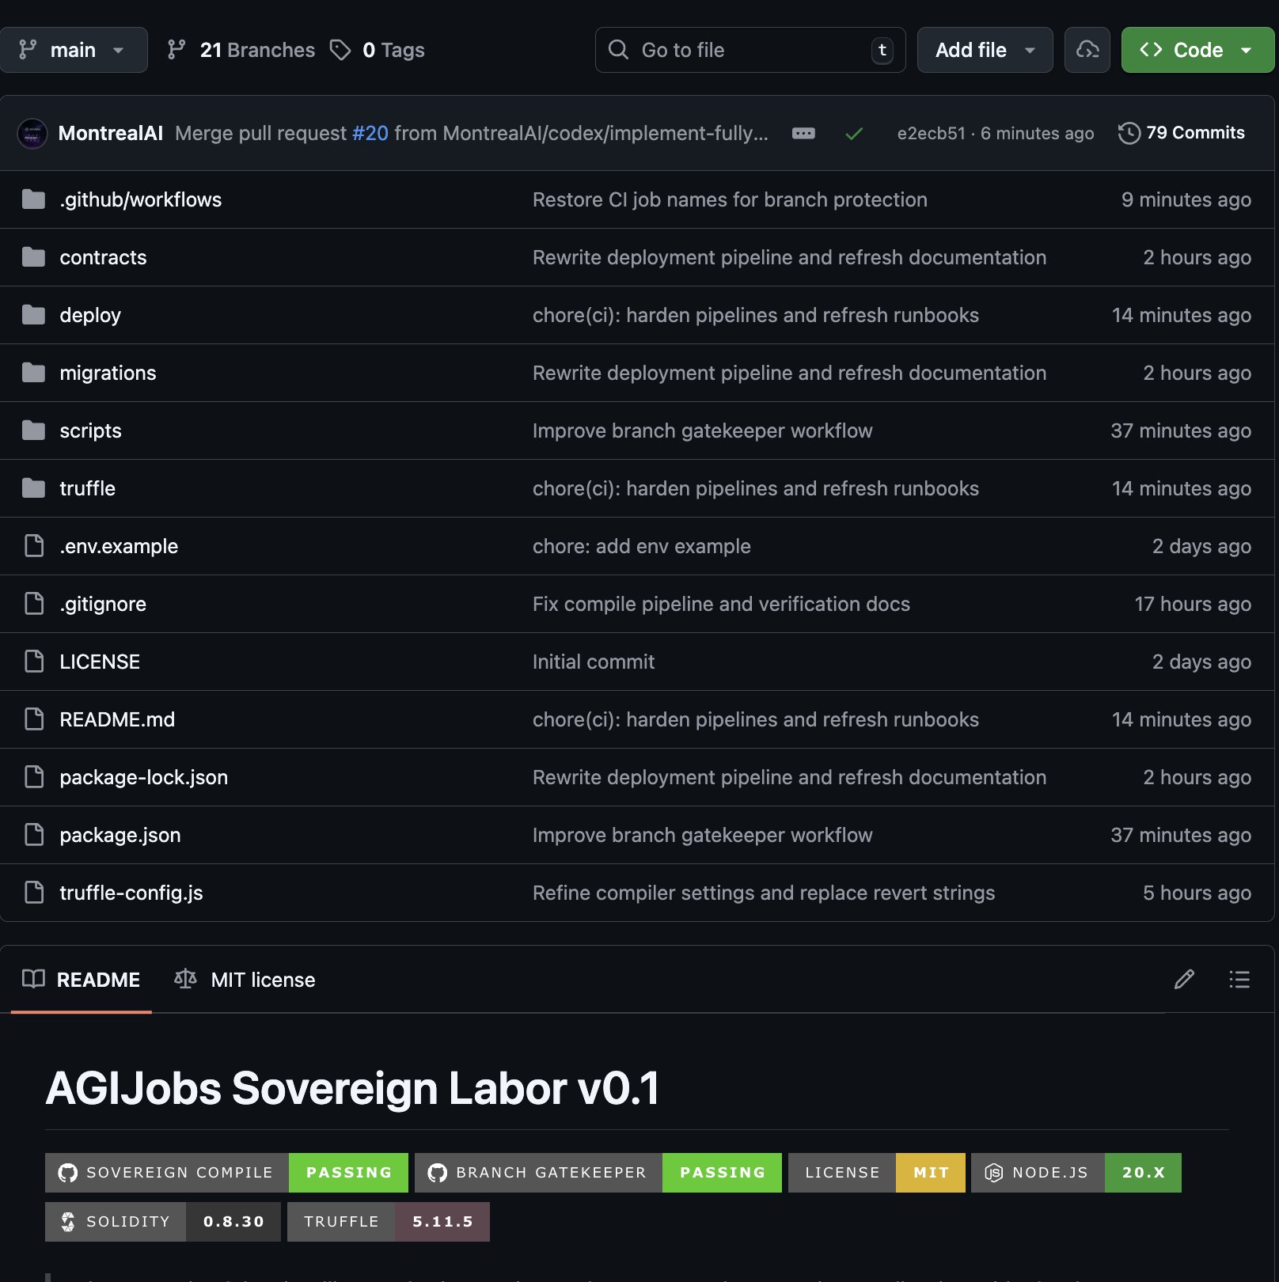
Task: Open 'Refine compiler settings' commit message
Action: [764, 893]
